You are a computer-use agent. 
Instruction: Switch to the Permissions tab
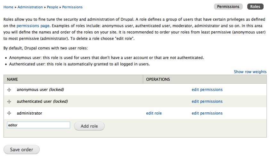[x=228, y=6]
